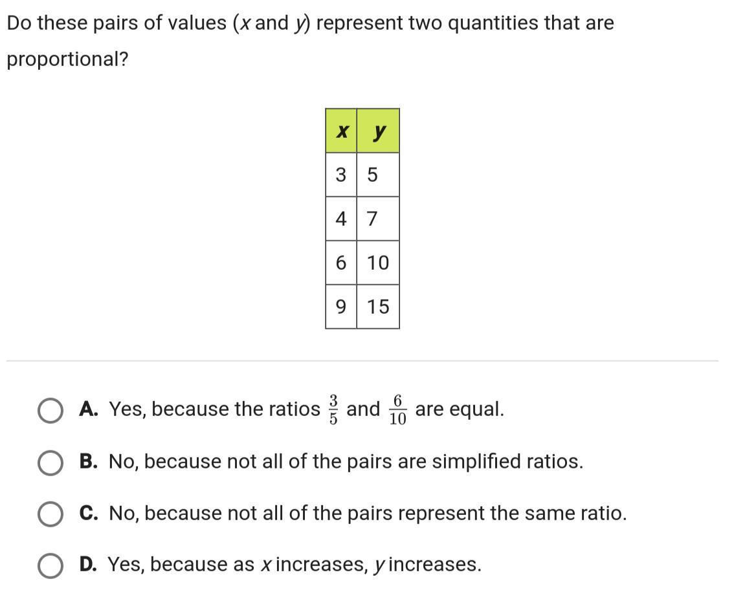Click the 3/5 fraction in option A

pos(333,410)
